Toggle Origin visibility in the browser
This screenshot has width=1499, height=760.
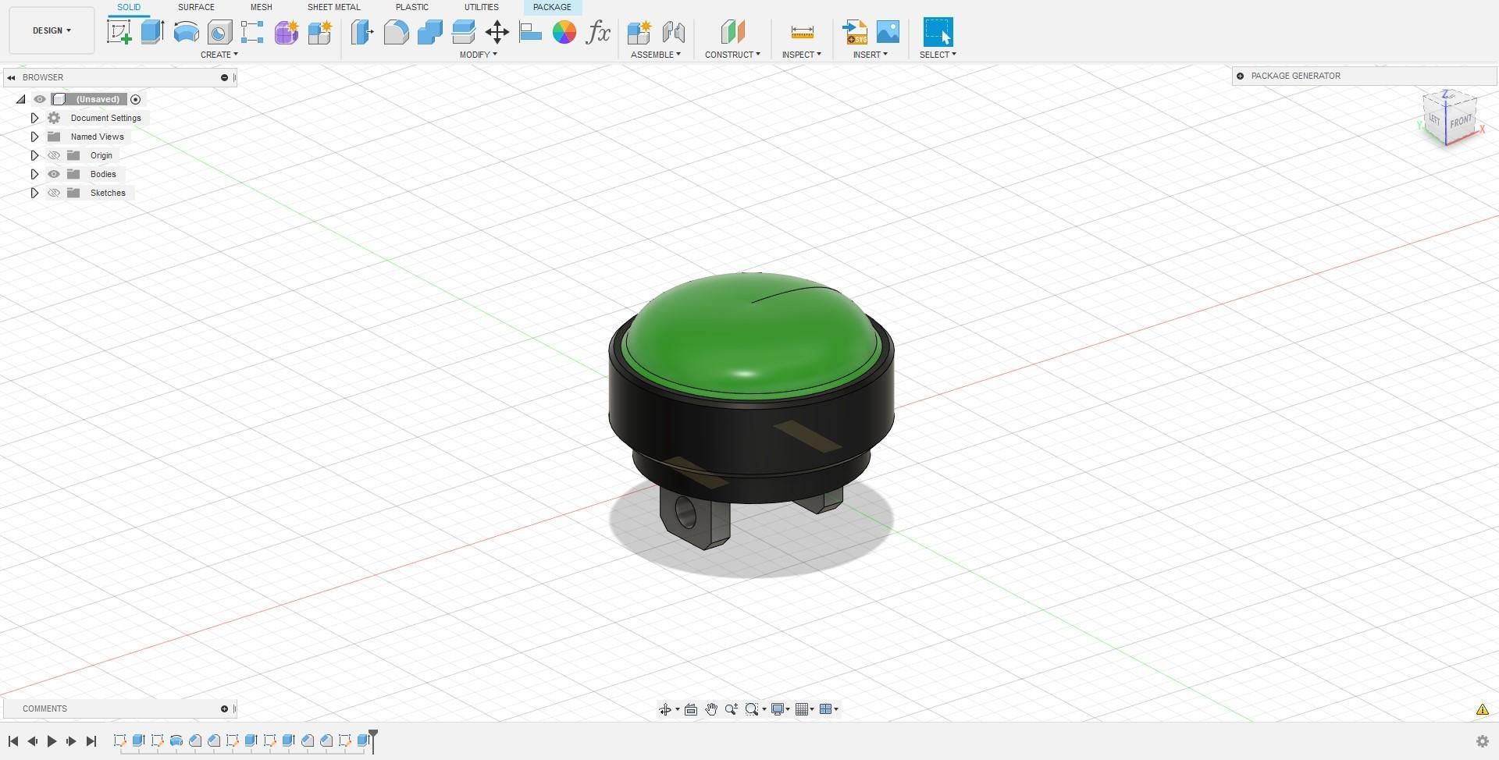pos(54,155)
